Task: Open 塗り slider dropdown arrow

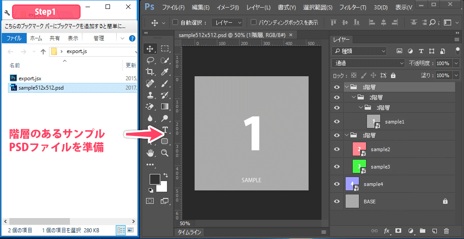Action: click(456, 75)
